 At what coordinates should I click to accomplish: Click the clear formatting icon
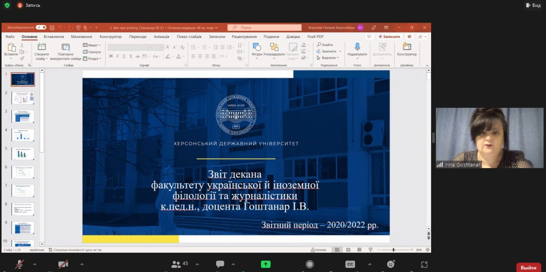tap(183, 47)
